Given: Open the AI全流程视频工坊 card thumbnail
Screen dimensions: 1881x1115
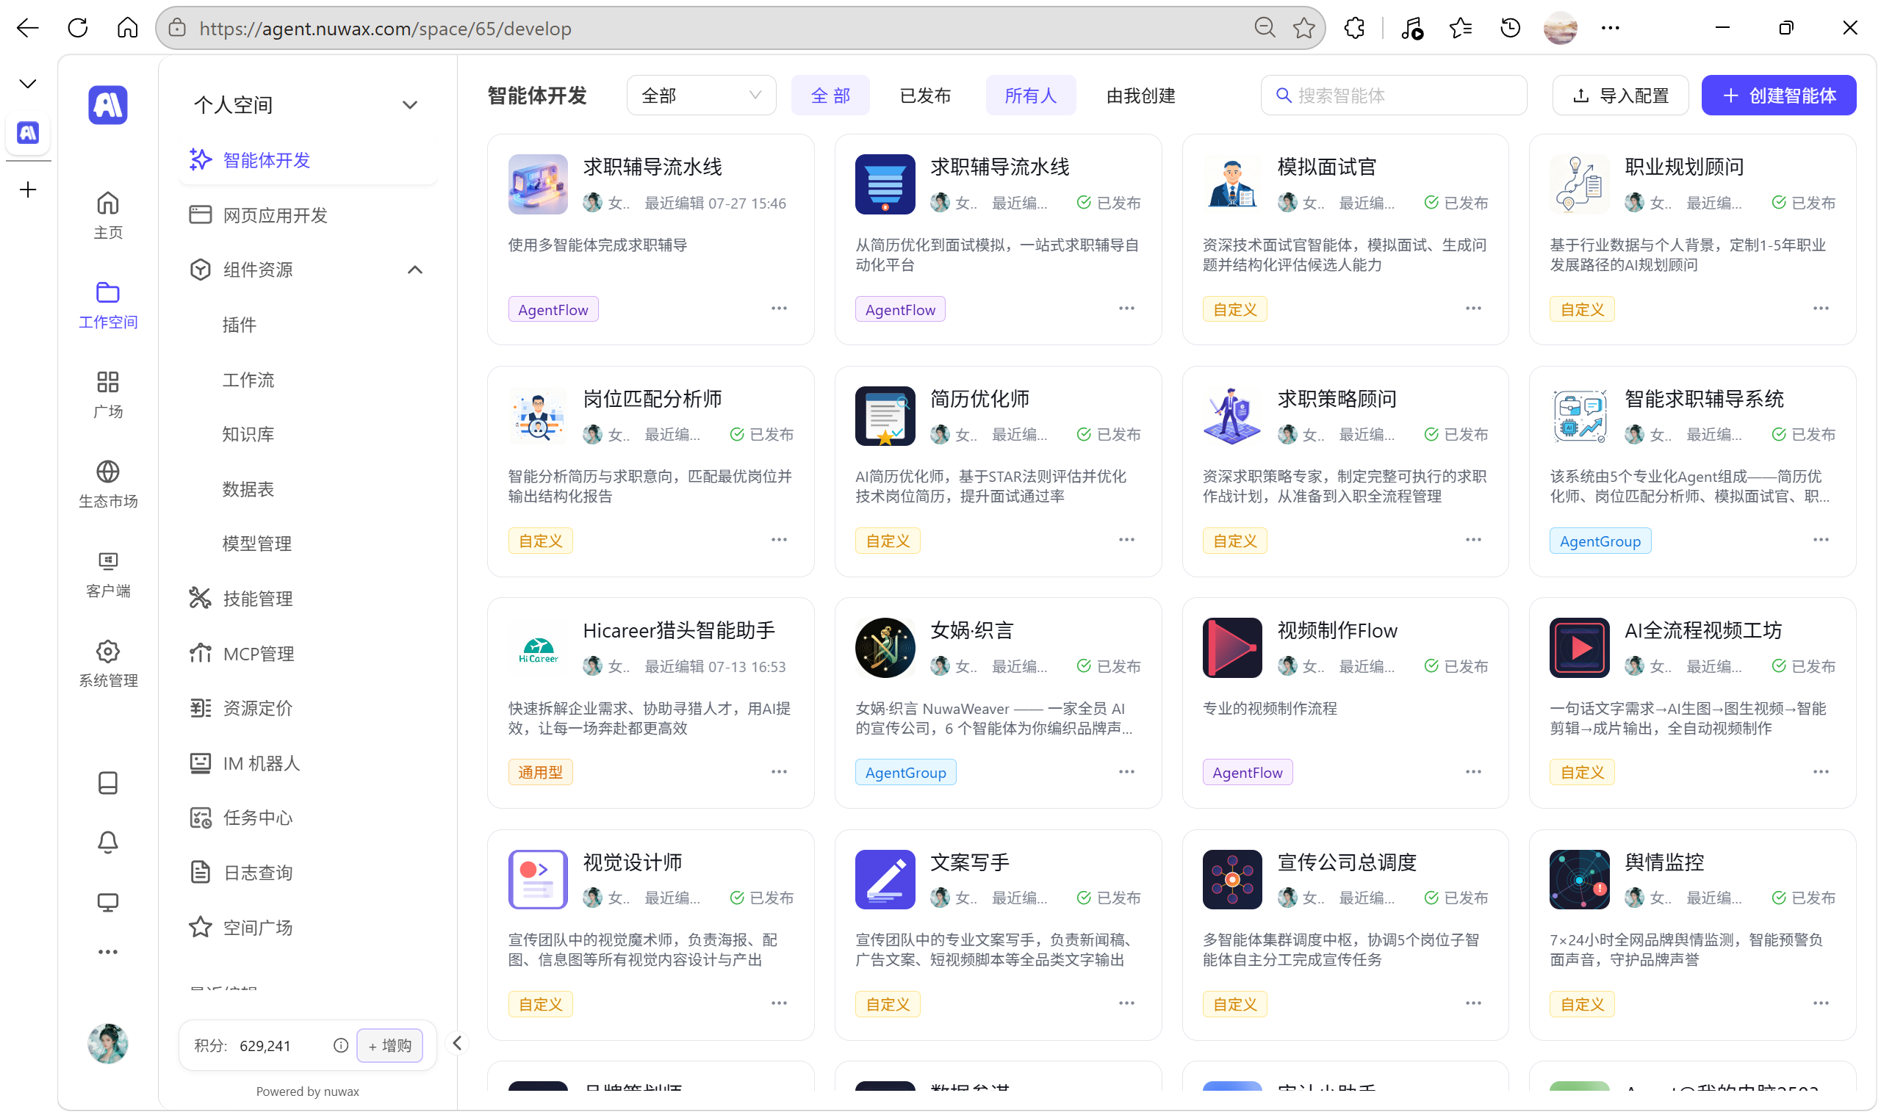Looking at the screenshot, I should coord(1579,649).
